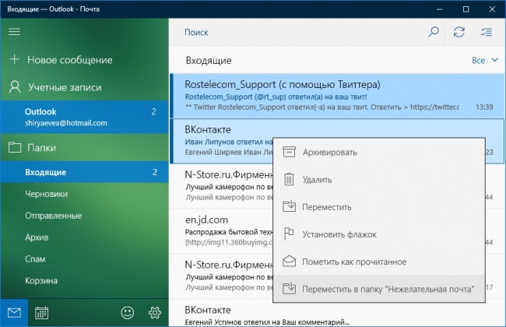Open the Спам folder
This screenshot has height=327, width=506.
pos(84,259)
